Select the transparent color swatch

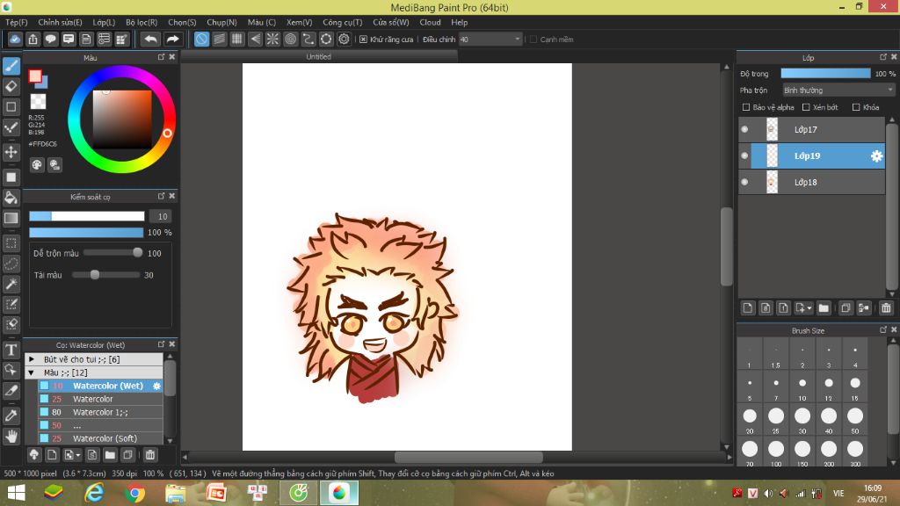pos(38,102)
